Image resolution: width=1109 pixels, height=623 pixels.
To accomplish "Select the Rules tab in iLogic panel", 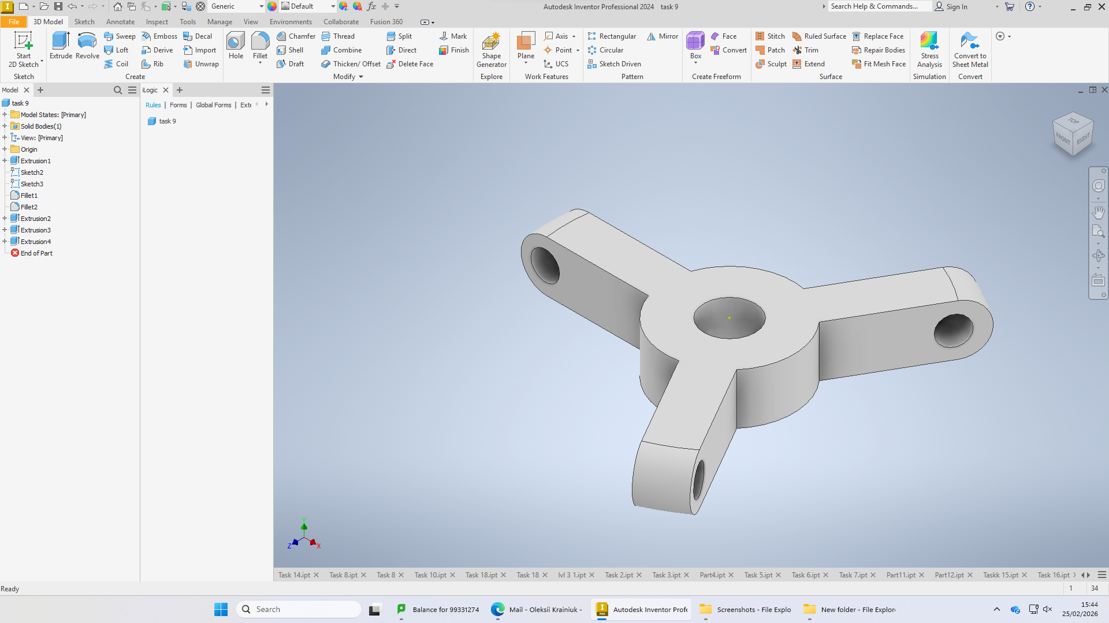I will tap(153, 105).
